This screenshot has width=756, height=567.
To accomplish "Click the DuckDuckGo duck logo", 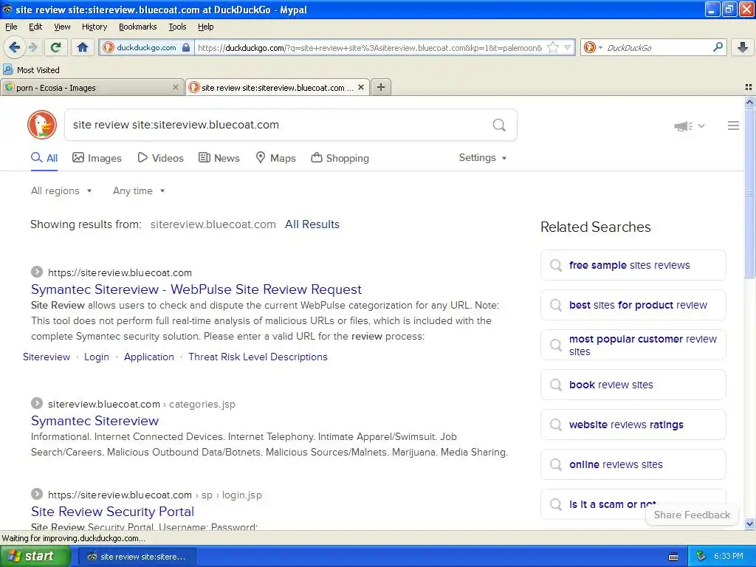I will pos(42,125).
